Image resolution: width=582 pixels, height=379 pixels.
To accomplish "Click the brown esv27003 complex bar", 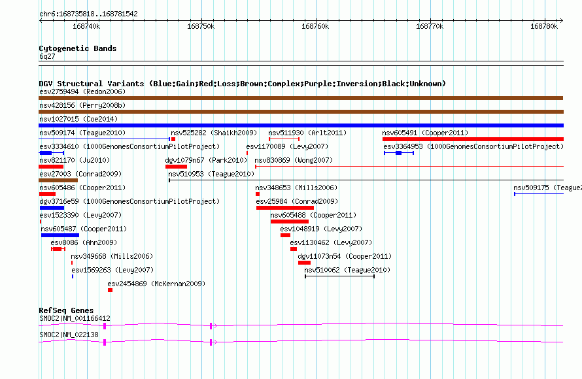I will click(58, 180).
